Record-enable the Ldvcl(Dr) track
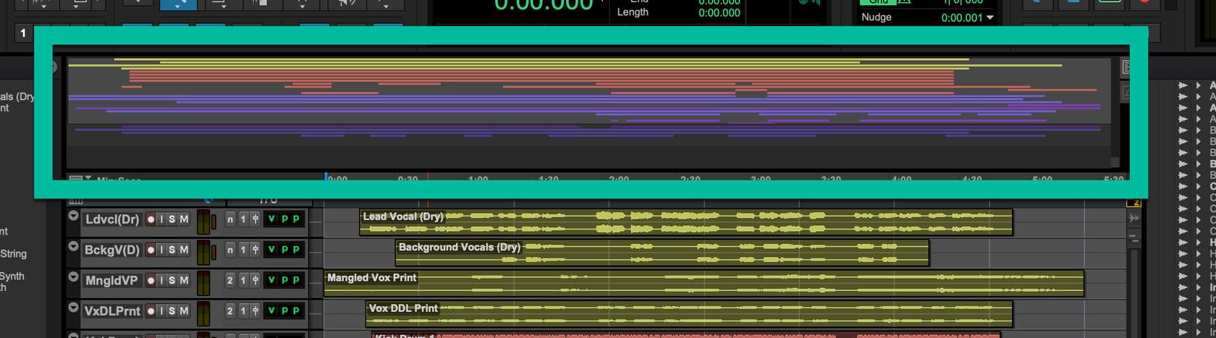Image resolution: width=1216 pixels, height=338 pixels. (152, 219)
